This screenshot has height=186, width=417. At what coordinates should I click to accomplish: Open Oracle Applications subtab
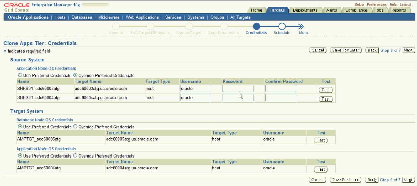(x=28, y=17)
